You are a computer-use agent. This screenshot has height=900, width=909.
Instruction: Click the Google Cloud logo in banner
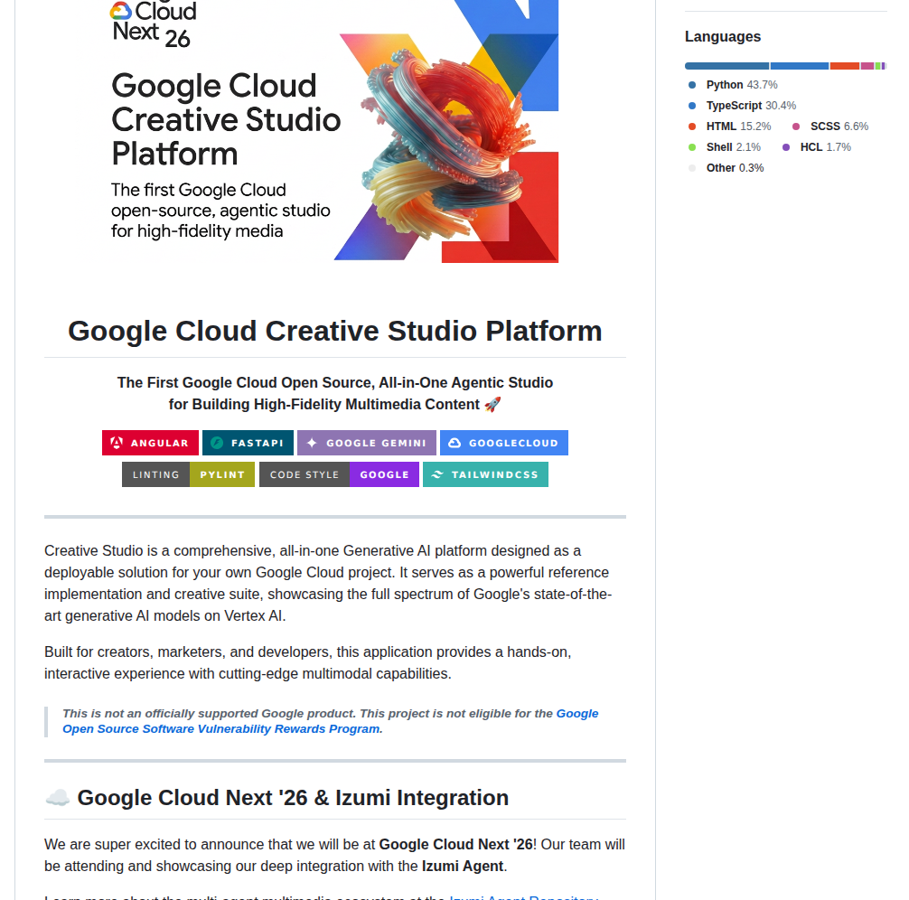coord(120,12)
